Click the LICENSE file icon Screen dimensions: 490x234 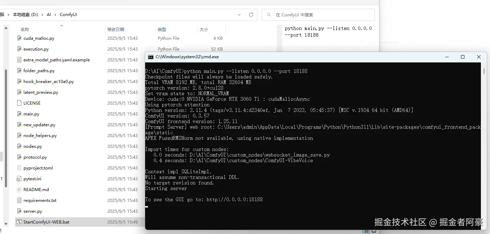20,103
